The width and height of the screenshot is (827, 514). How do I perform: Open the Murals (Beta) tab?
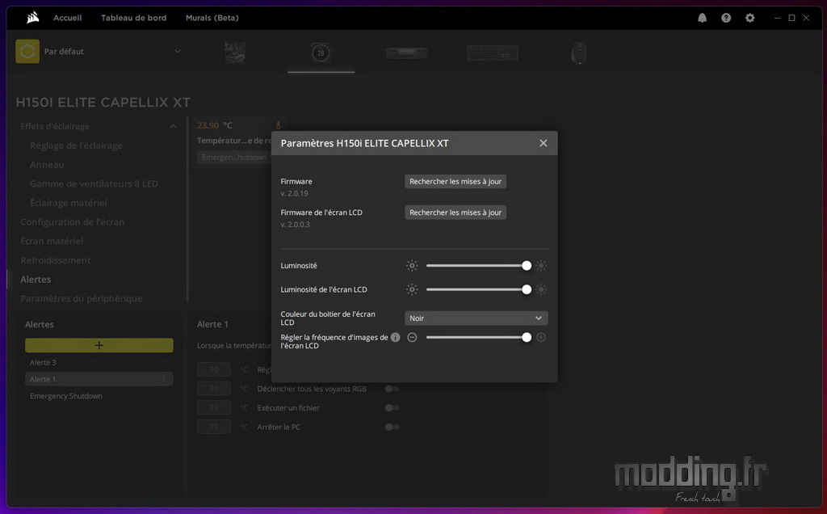tap(212, 18)
